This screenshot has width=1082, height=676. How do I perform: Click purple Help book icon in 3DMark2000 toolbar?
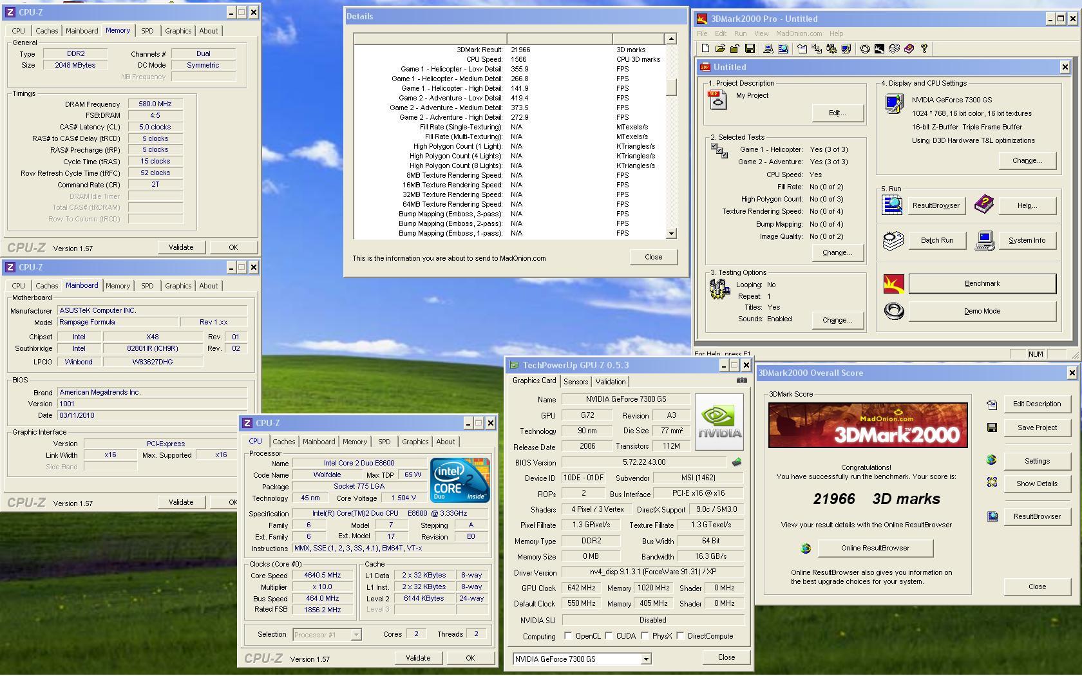(909, 48)
